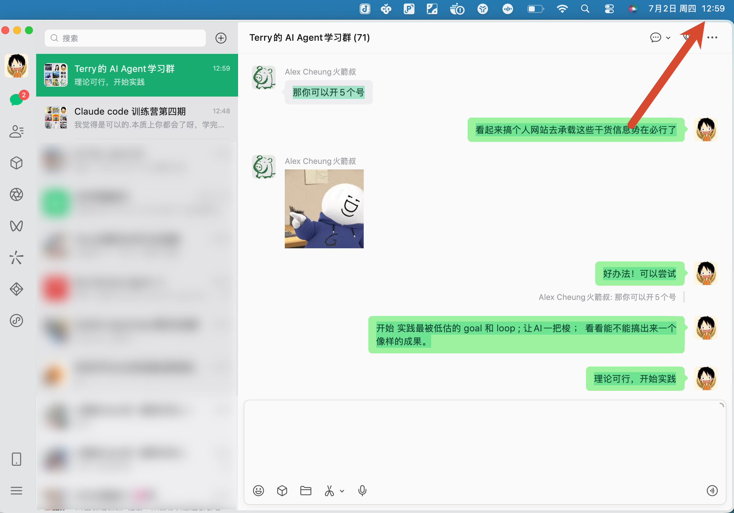Open macOS Control Center in the menu bar

coord(609,9)
